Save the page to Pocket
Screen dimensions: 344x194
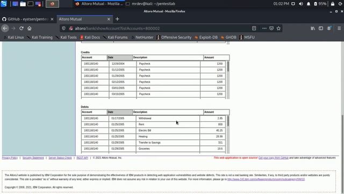(x=271, y=29)
